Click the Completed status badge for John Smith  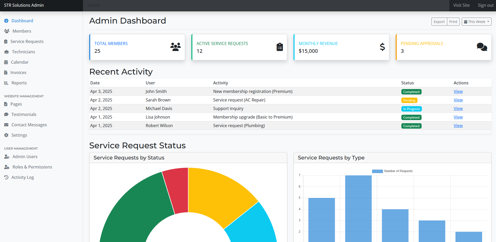pos(411,92)
